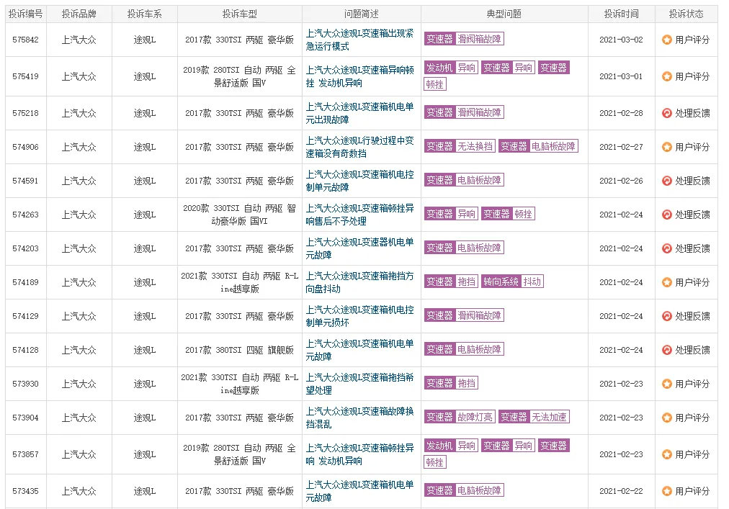Click the red feedback icon for complaint 574128

666,350
